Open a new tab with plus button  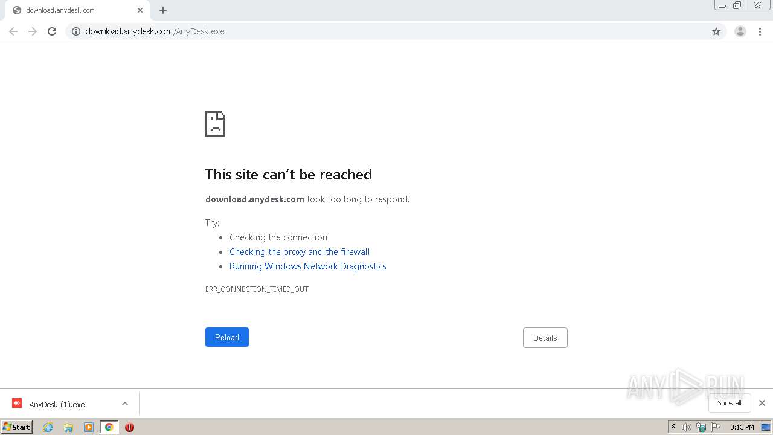tap(163, 10)
